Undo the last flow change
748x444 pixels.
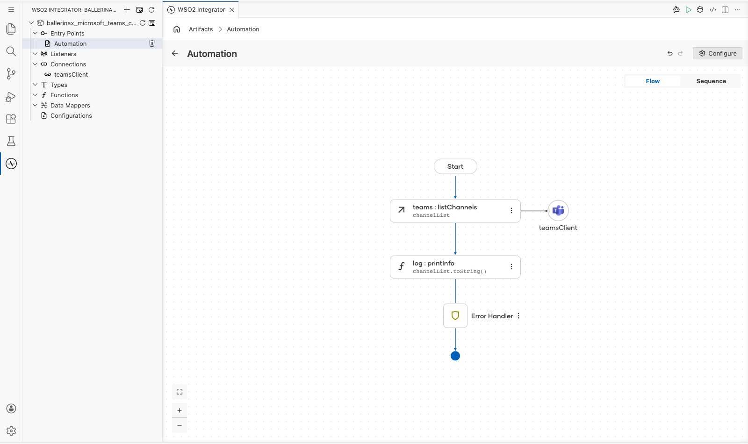pos(670,53)
